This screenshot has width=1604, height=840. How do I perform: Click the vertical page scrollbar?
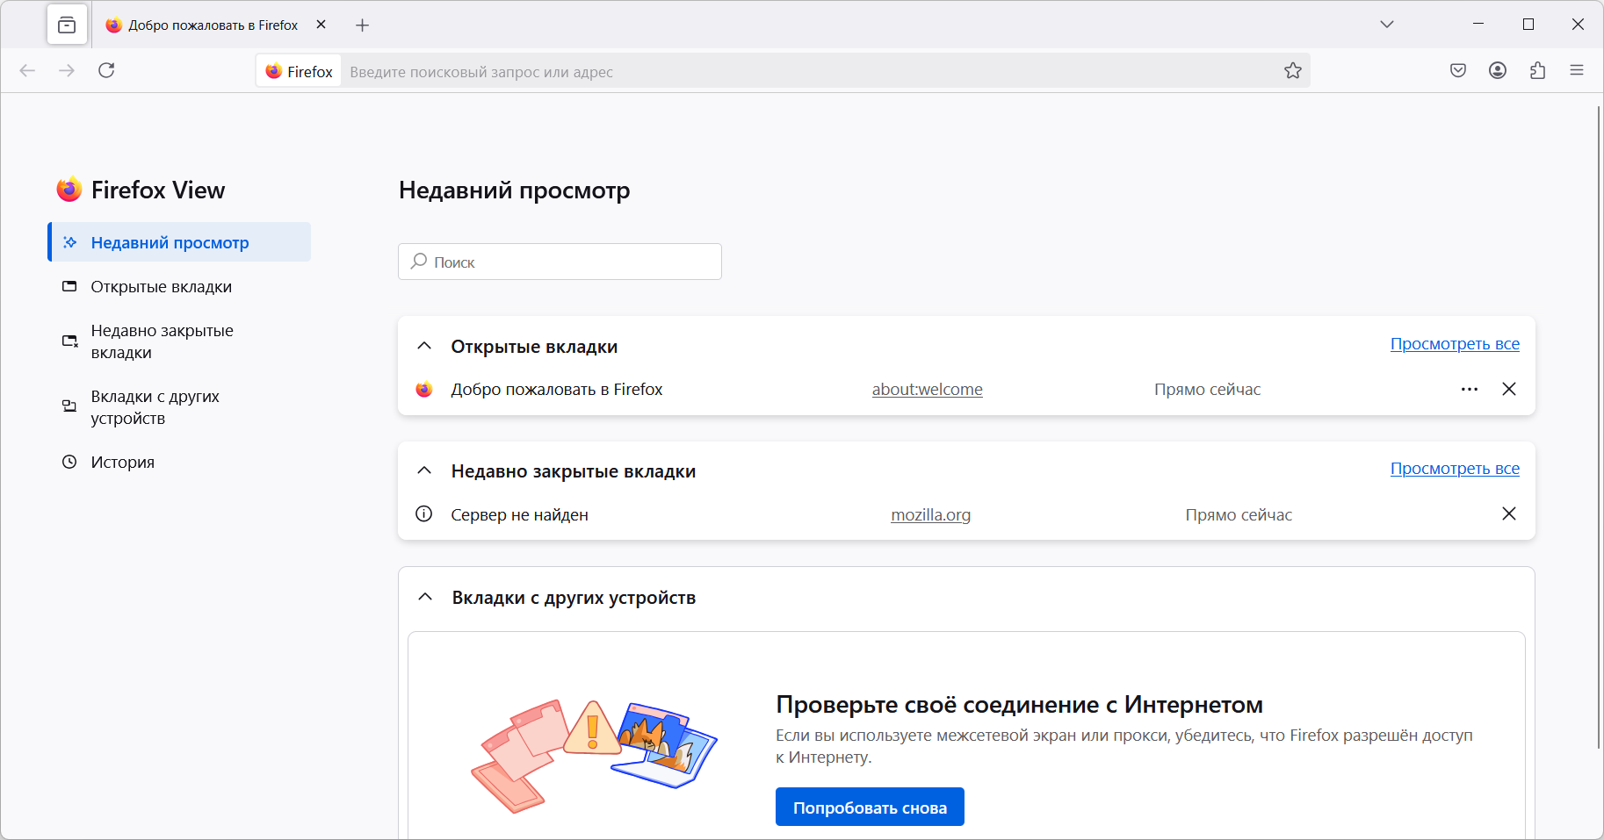(1599, 427)
